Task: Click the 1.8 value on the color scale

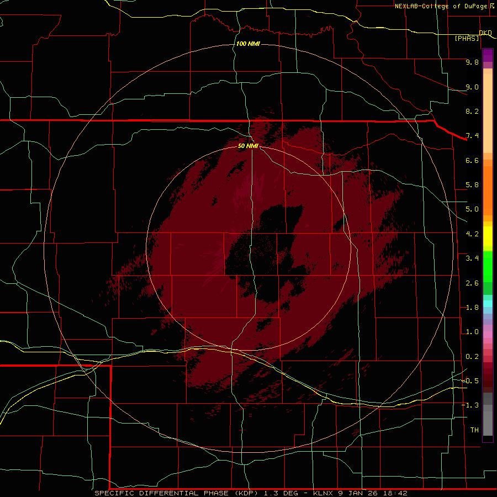Action: [472, 308]
